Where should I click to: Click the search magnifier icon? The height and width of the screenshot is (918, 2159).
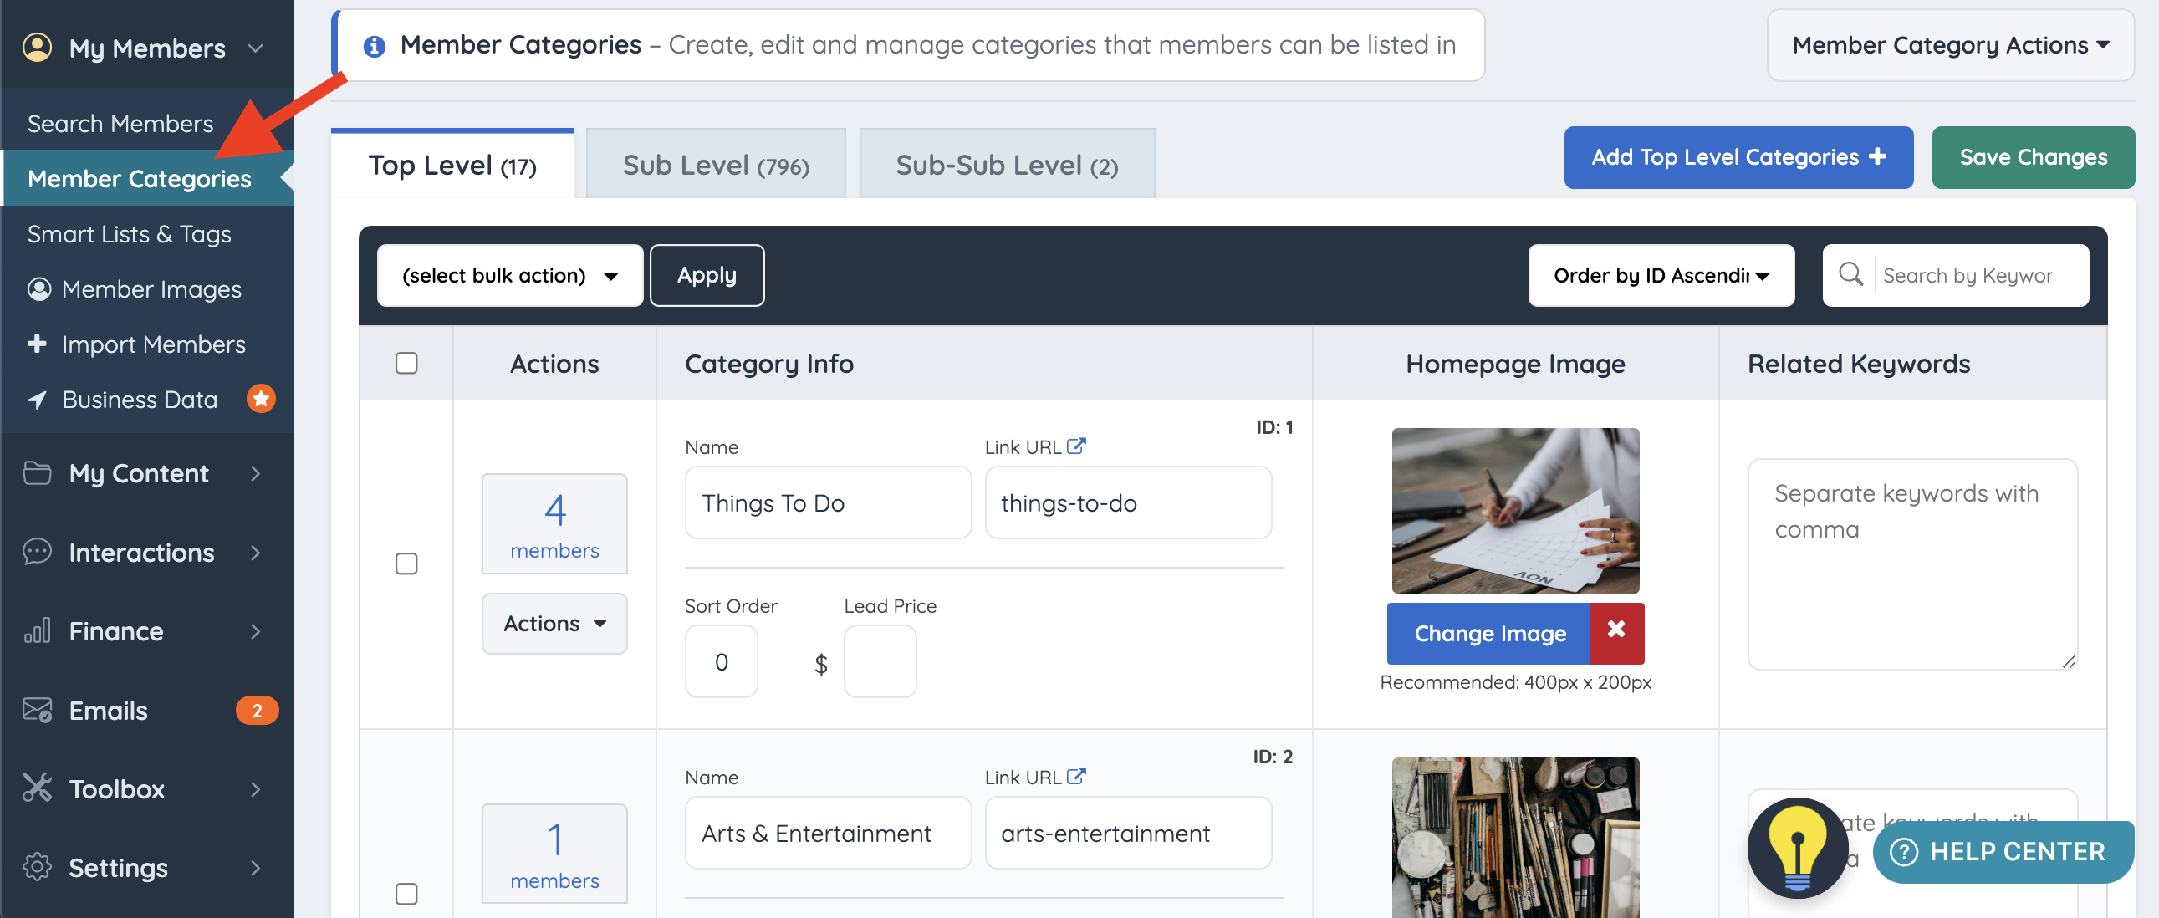pos(1850,274)
